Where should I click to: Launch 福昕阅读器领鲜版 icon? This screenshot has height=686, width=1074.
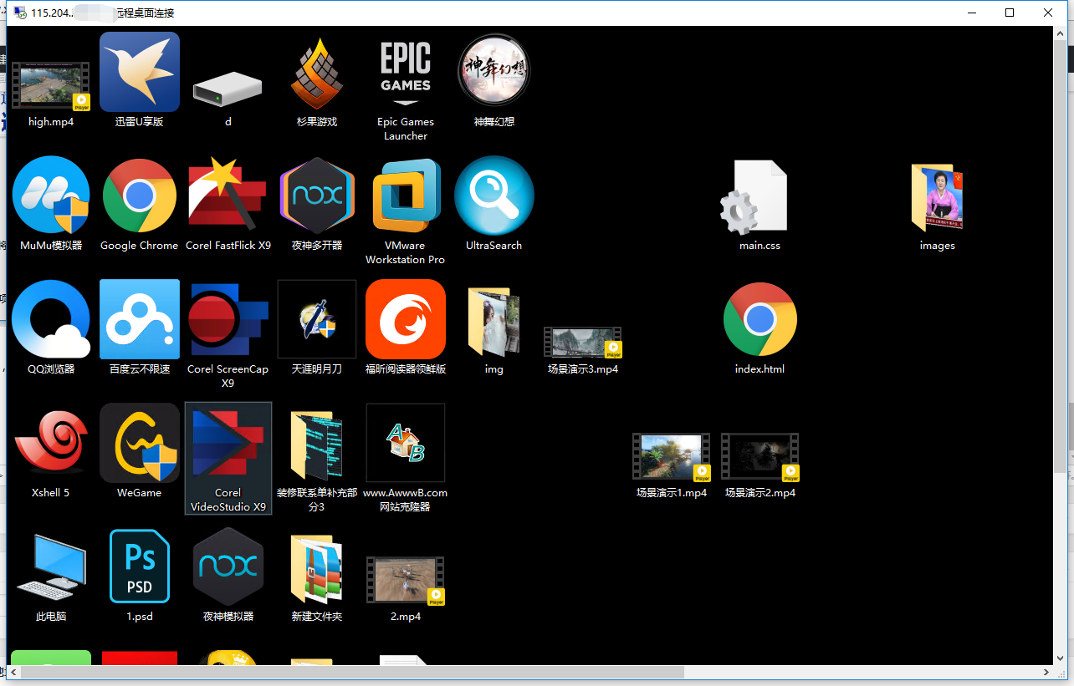click(x=406, y=319)
